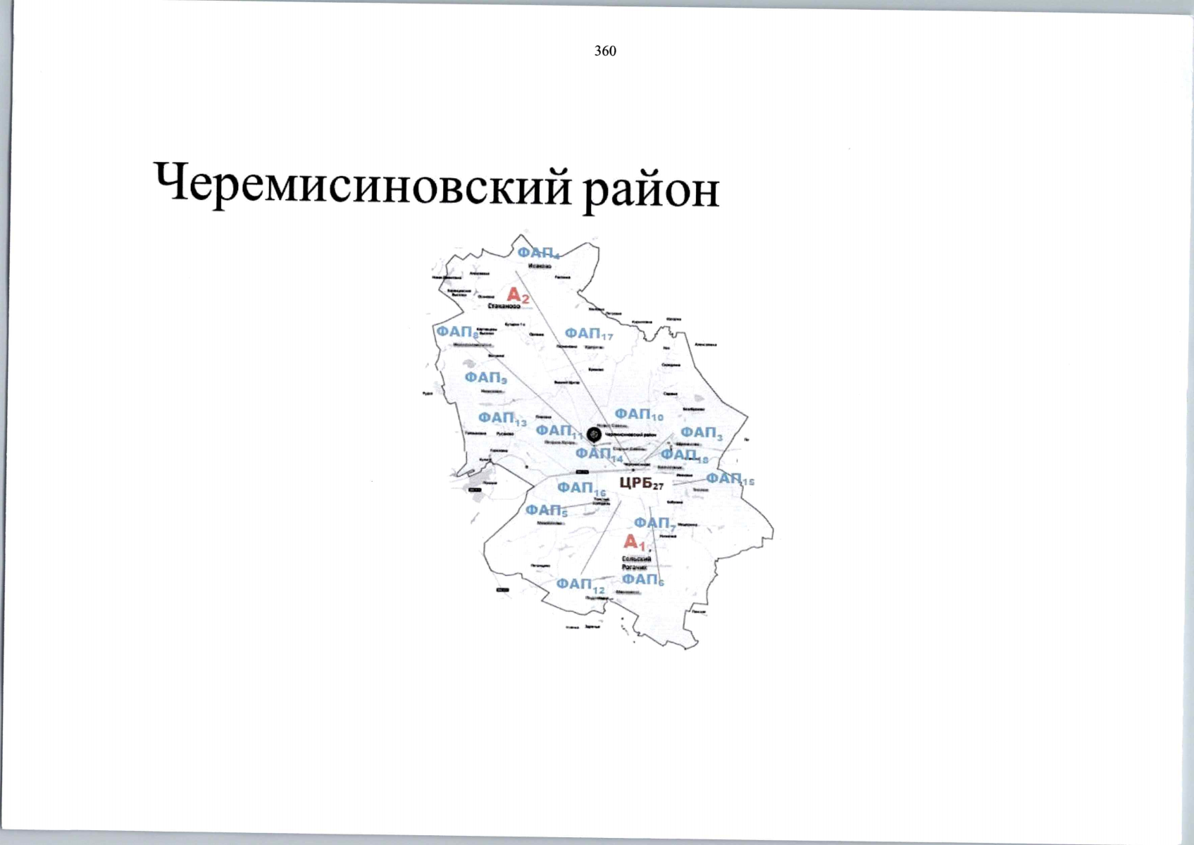Click the ФАП9 marker label
The image size is (1194, 845).
[485, 378]
